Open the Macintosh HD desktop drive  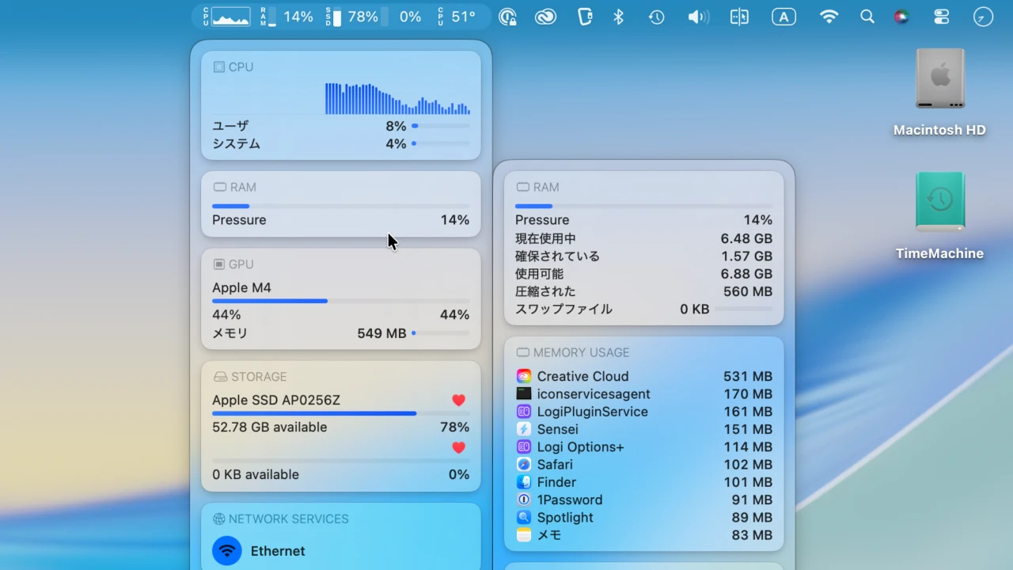tap(939, 79)
